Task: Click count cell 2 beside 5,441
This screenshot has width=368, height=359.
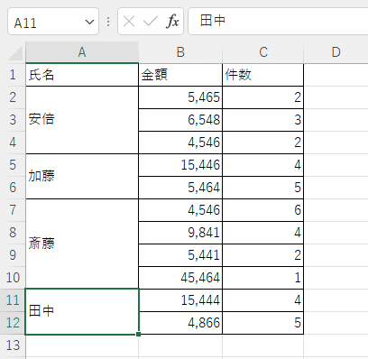Action: 263,255
